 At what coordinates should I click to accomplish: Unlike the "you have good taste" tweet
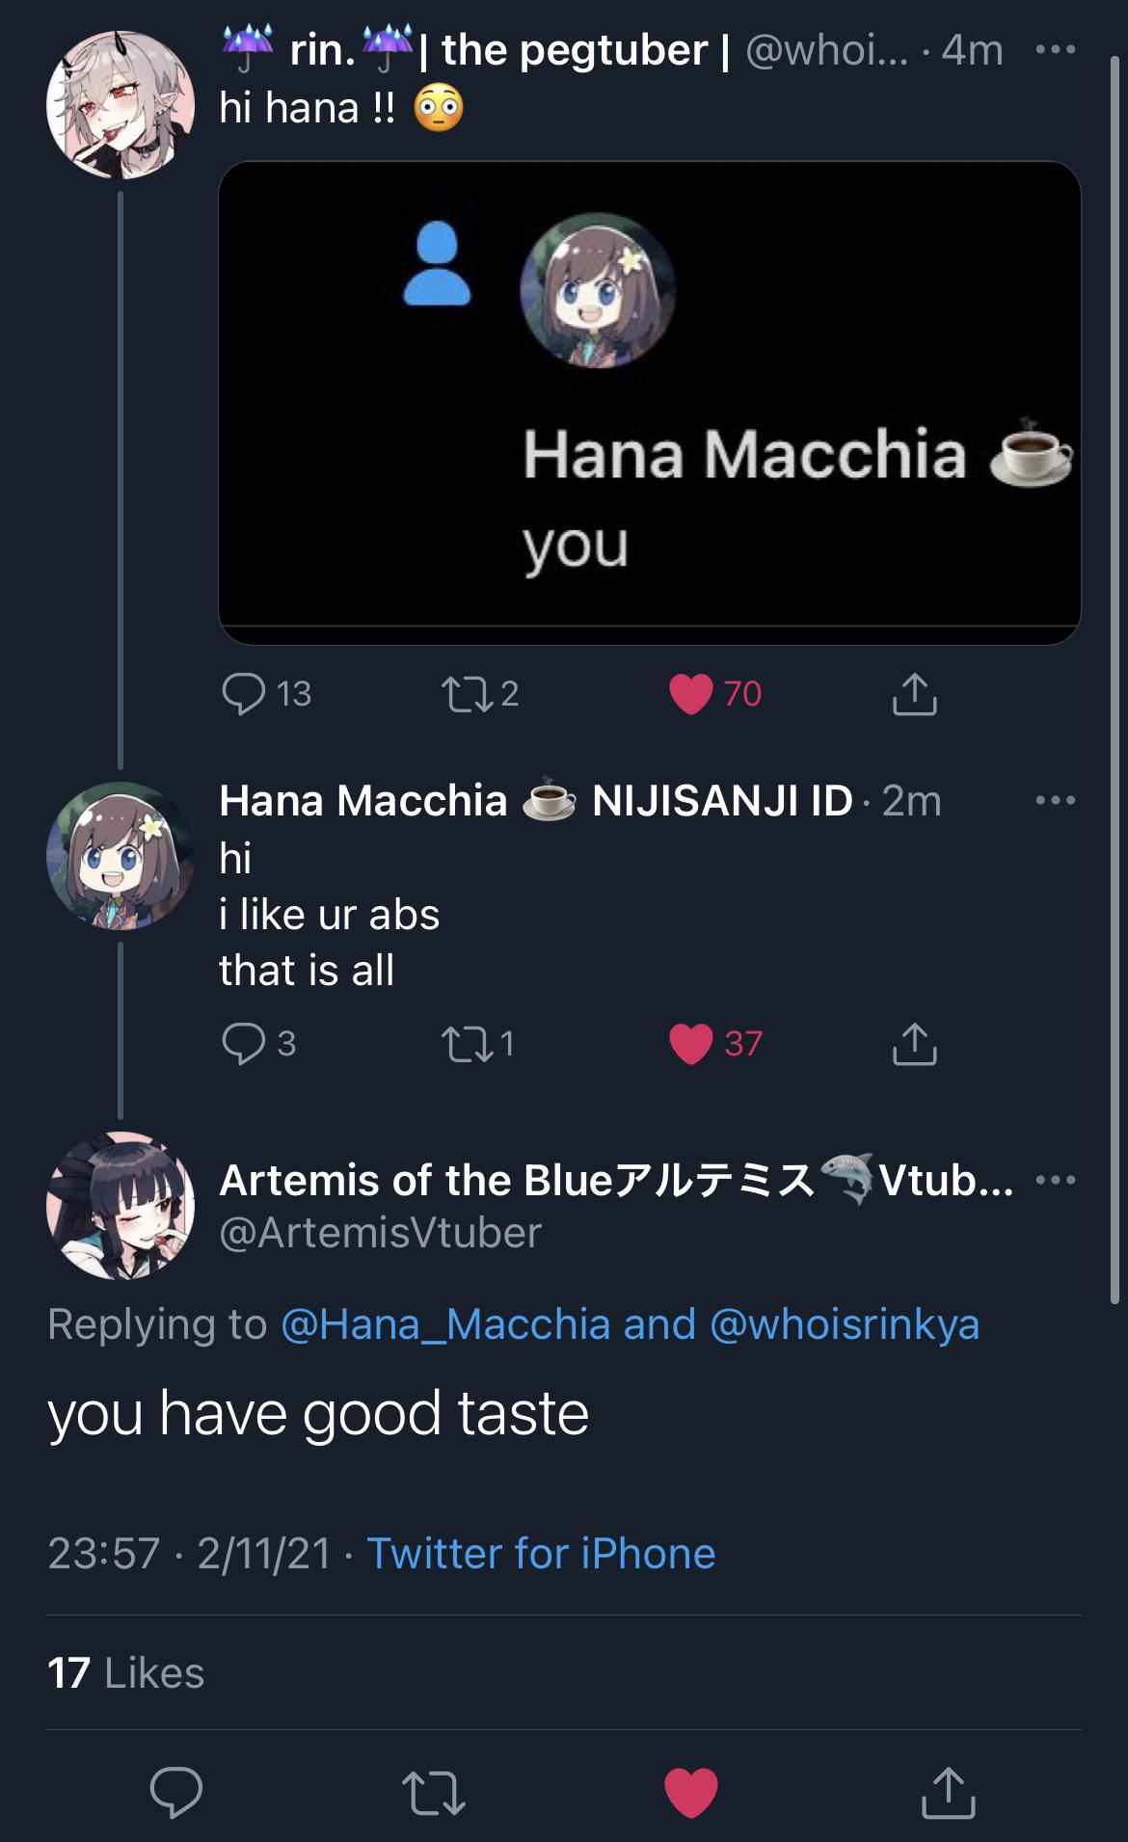tap(691, 1793)
